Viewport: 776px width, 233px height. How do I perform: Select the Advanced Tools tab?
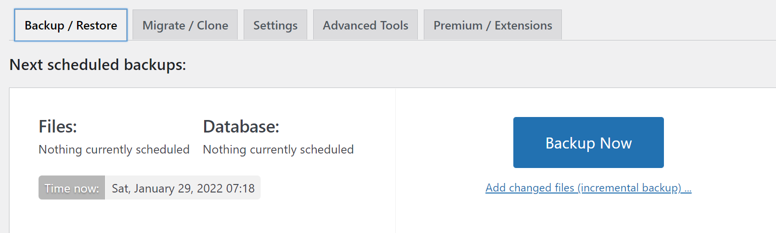[x=365, y=25]
